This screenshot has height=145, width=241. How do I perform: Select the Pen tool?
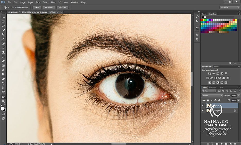(x=3, y=79)
